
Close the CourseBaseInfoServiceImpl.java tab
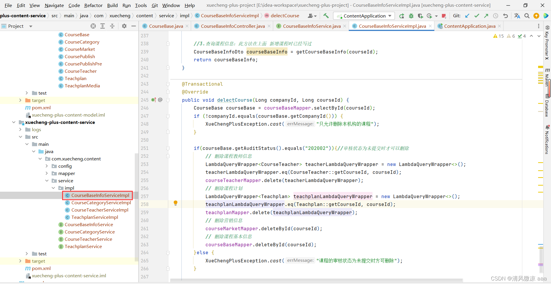point(430,26)
